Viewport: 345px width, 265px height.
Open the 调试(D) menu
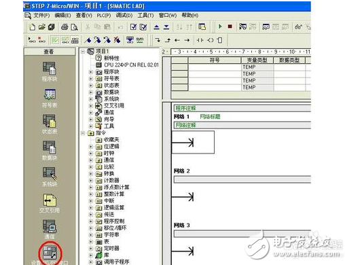[x=124, y=16]
